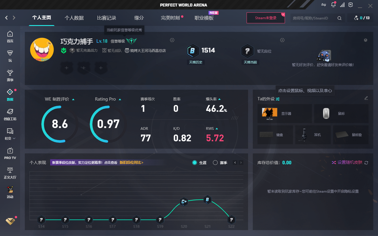Expand the WE 制胜评价 triangle
Viewport: 378px width, 236px height.
click(x=73, y=99)
